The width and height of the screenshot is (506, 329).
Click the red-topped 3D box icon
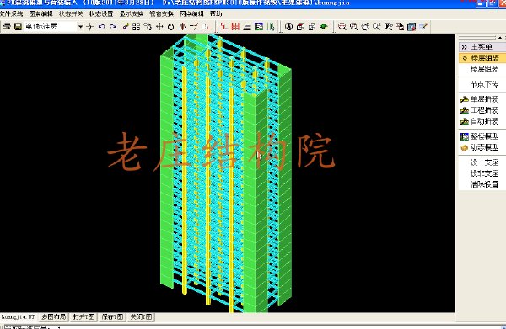300,26
